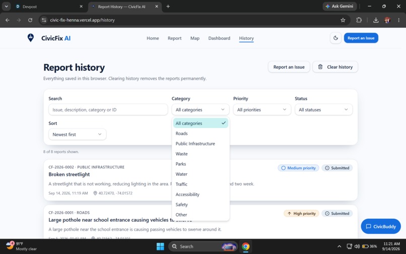This screenshot has width=406, height=254.
Task: Pick Traffic from the category list
Action: [x=200, y=184]
